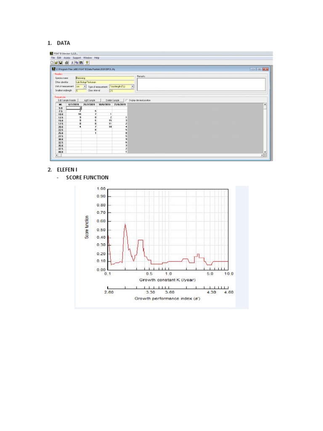This screenshot has height=431, width=323.
Task: Click the table's vertical scrollbar down arrow
Action: point(265,152)
